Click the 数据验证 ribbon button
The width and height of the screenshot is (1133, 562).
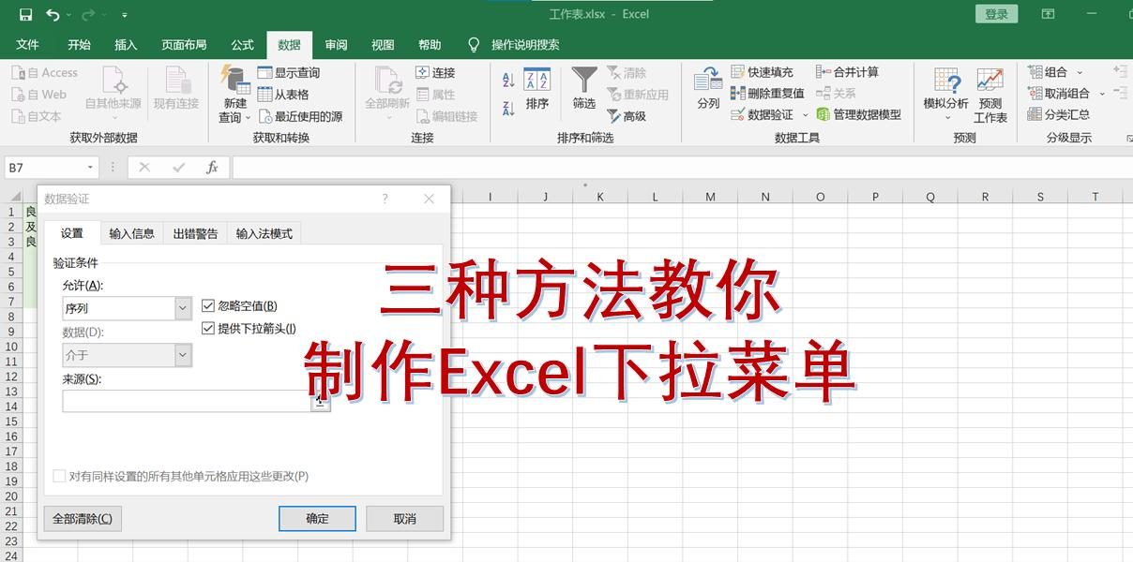(x=762, y=115)
